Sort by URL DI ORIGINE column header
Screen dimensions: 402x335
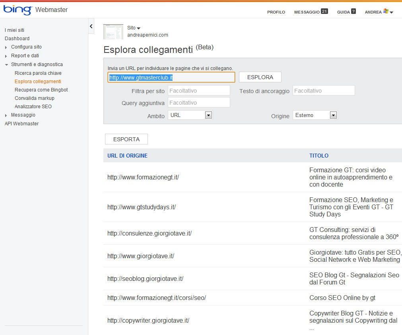pos(127,156)
